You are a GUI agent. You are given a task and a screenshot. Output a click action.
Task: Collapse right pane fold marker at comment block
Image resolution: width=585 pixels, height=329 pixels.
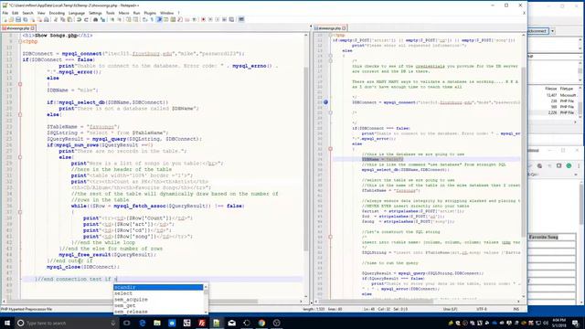point(330,60)
